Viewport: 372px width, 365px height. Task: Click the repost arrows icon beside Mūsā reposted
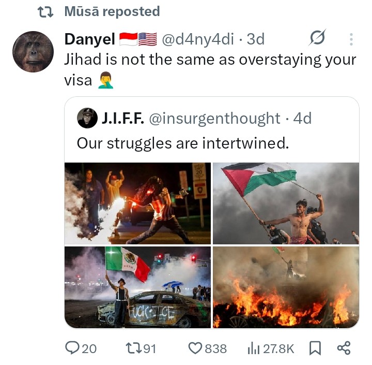(x=45, y=12)
